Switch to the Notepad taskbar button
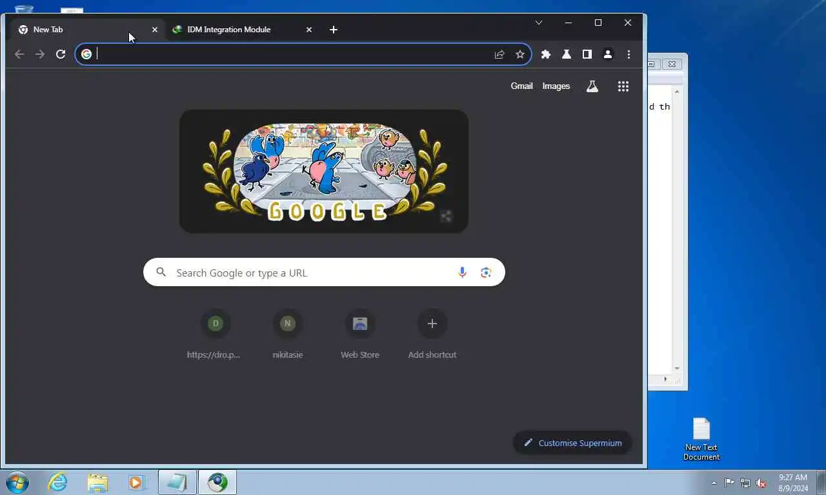The height and width of the screenshot is (495, 826). pyautogui.click(x=177, y=482)
